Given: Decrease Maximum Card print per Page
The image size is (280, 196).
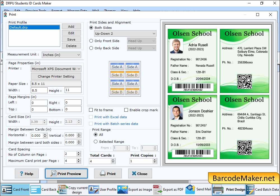Looking at the screenshot, I should [x=79, y=162].
